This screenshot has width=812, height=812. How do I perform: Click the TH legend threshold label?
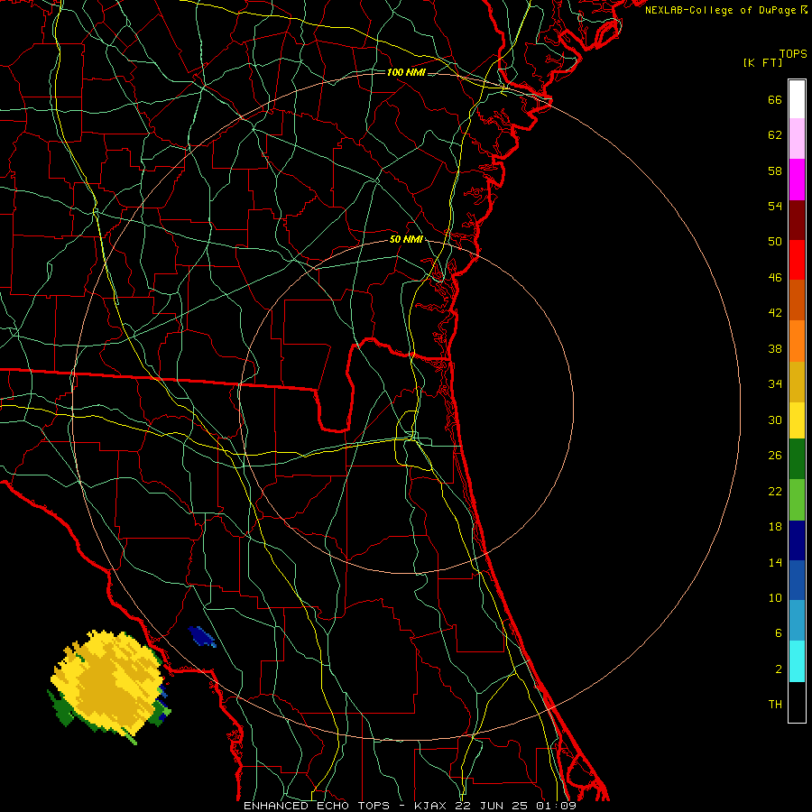coord(775,705)
